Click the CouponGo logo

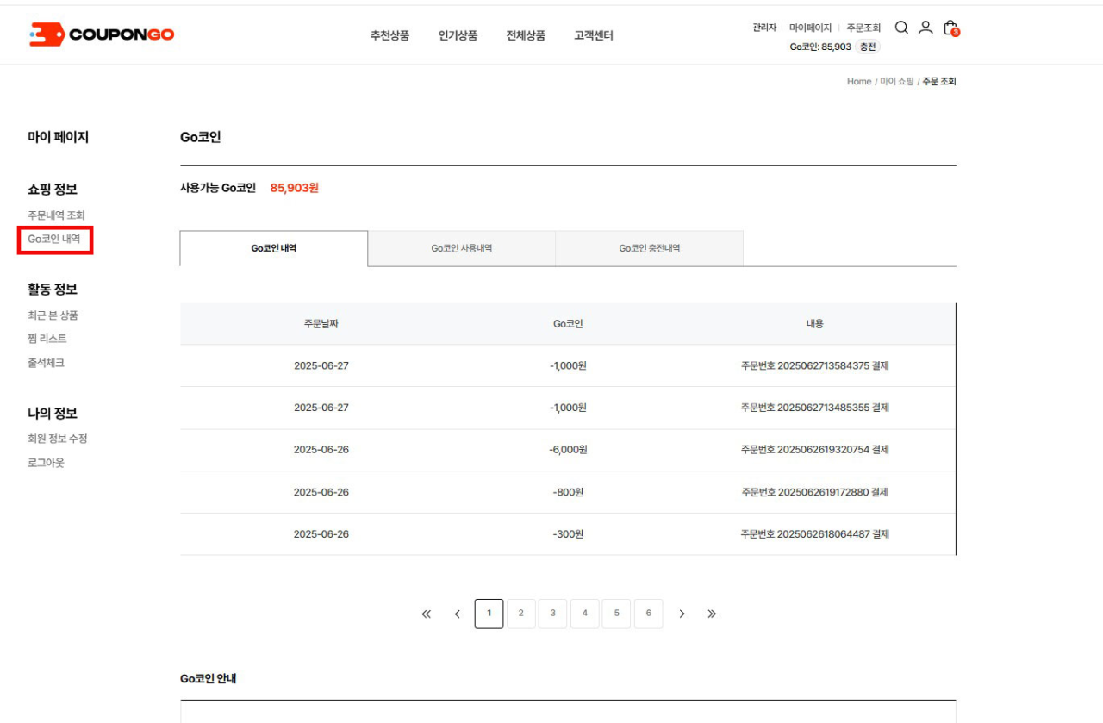pyautogui.click(x=102, y=34)
